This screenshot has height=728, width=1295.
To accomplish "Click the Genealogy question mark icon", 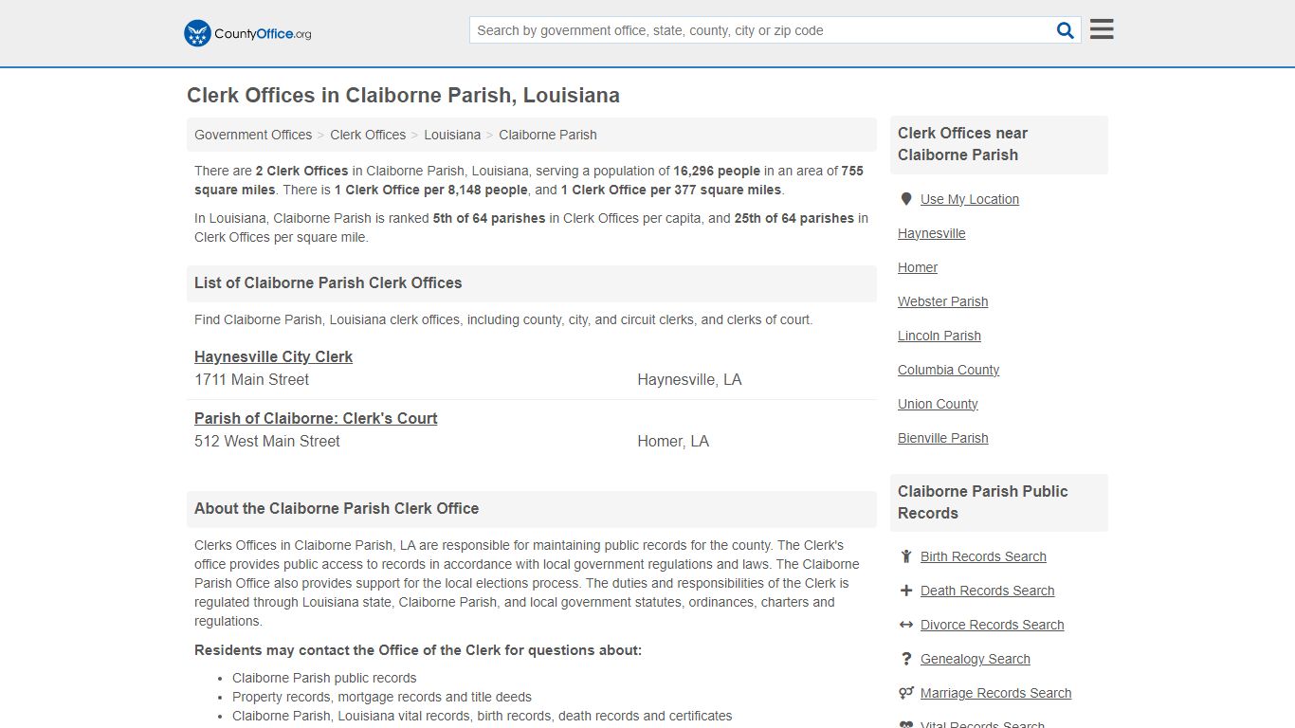I will coord(906,659).
